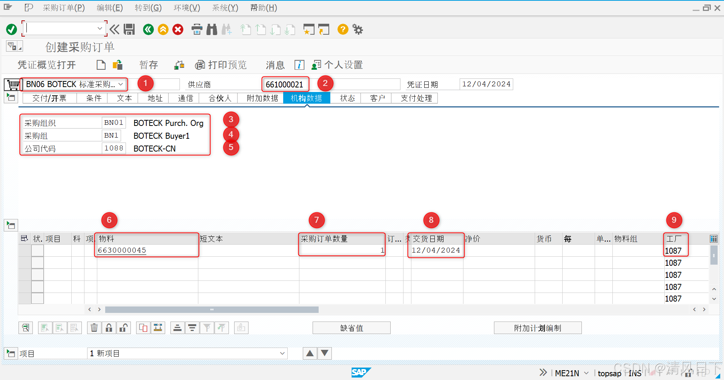Exit via the yellow up-arrow icon

[163, 29]
